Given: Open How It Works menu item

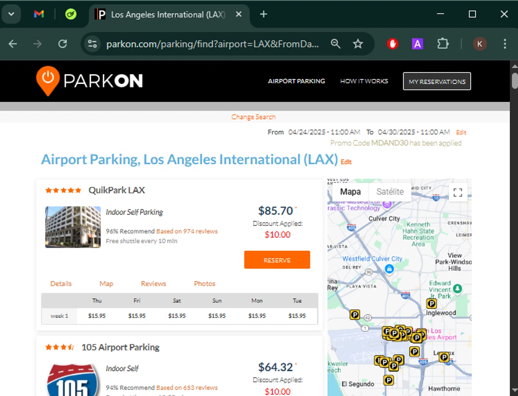Looking at the screenshot, I should pyautogui.click(x=364, y=81).
